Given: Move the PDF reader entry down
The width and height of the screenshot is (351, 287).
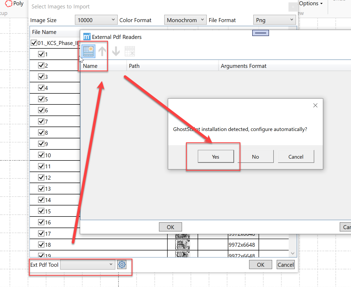Looking at the screenshot, I should (x=116, y=51).
